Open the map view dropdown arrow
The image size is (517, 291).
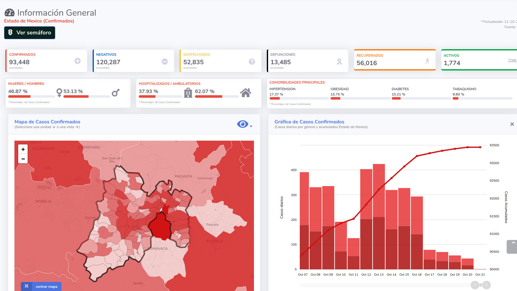(x=251, y=126)
